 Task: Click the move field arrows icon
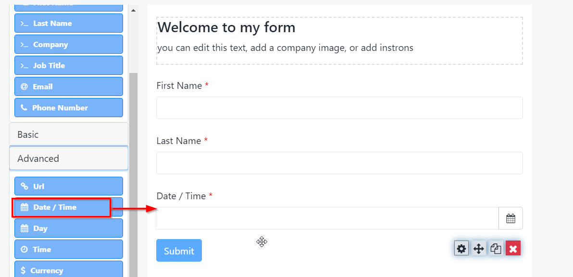(x=478, y=248)
